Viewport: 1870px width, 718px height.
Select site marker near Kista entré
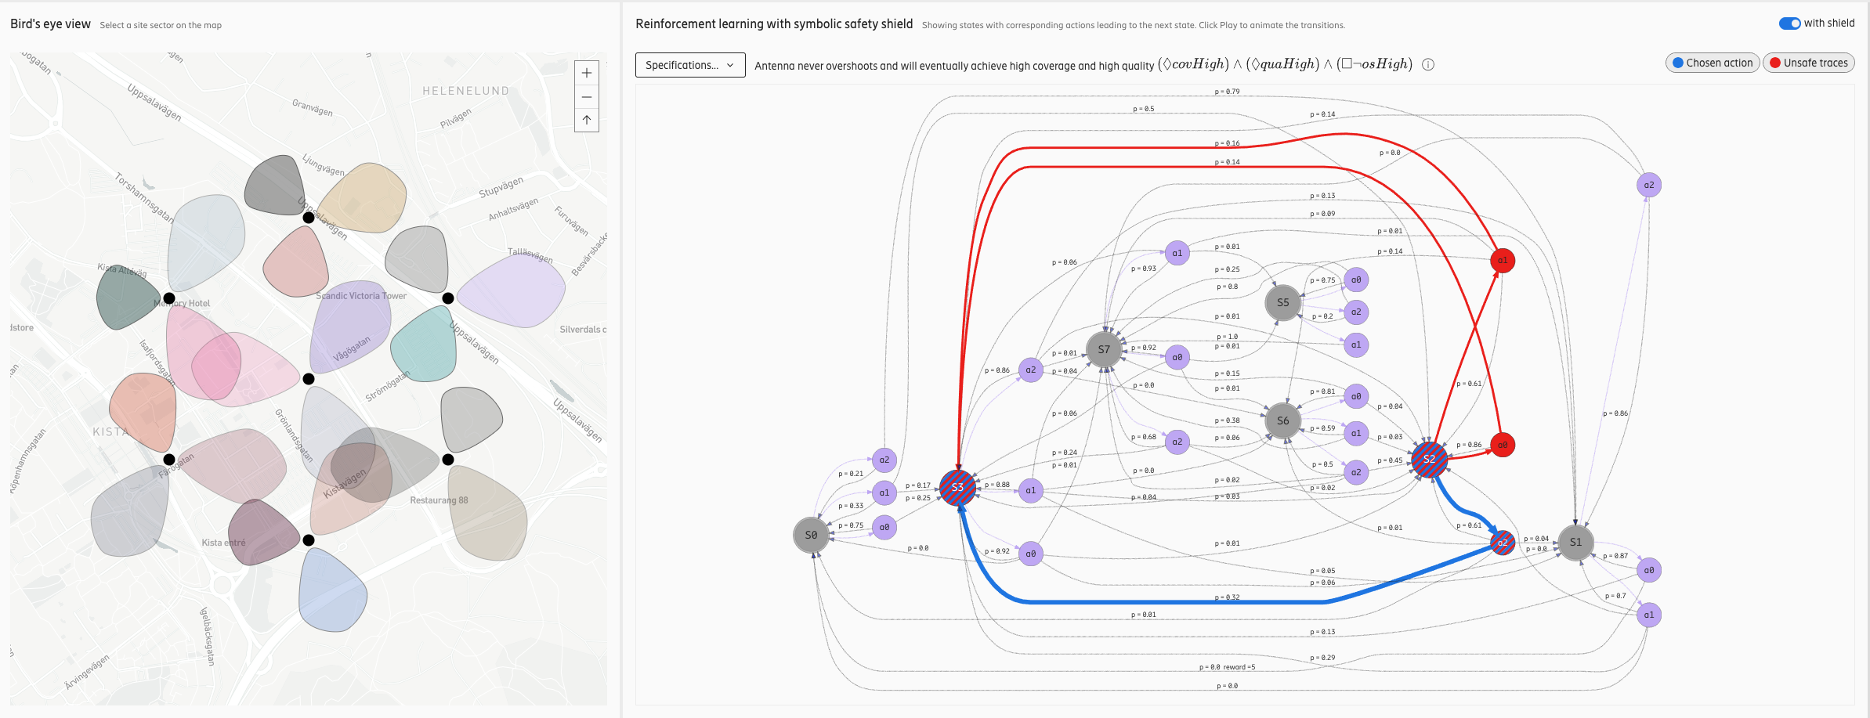point(309,540)
